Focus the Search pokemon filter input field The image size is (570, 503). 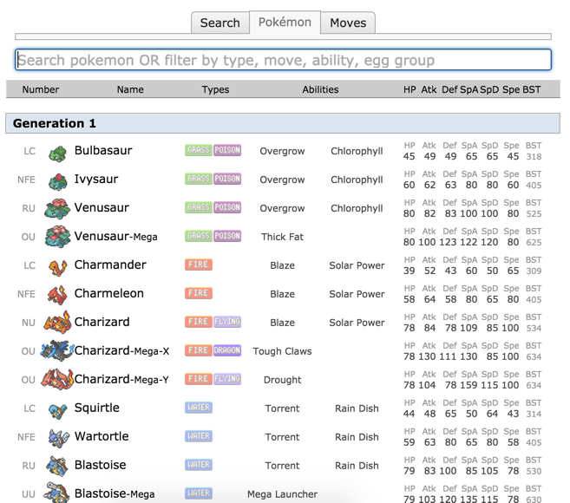pos(283,60)
